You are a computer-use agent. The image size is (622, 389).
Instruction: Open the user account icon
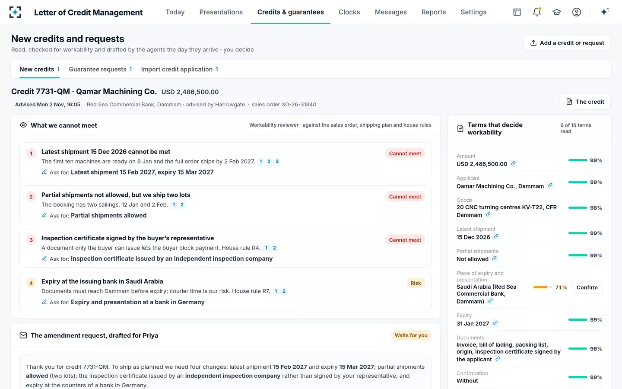coord(577,12)
